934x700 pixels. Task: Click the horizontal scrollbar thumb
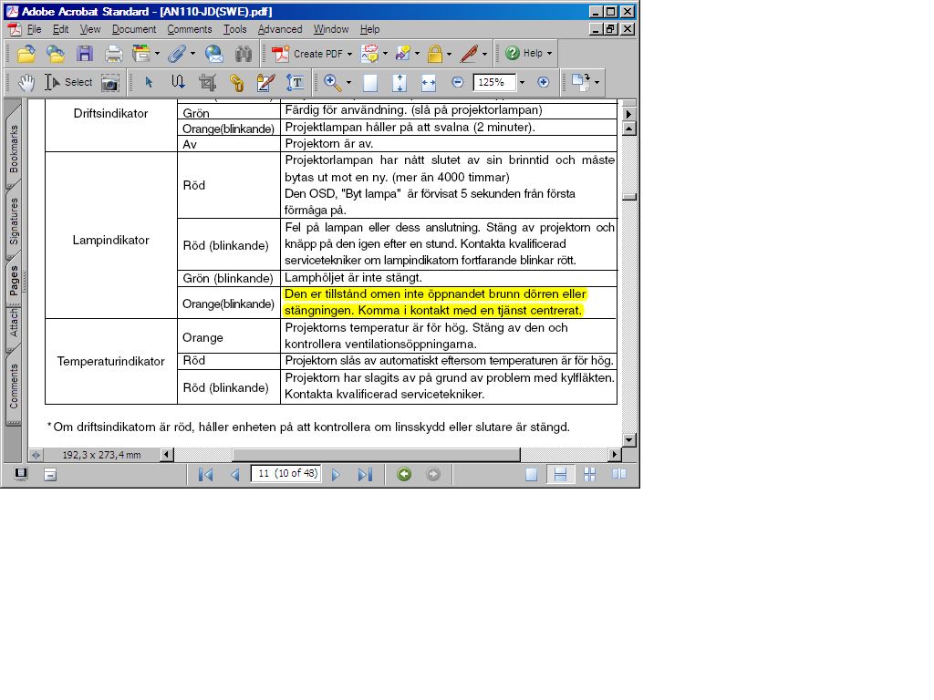tap(376, 455)
